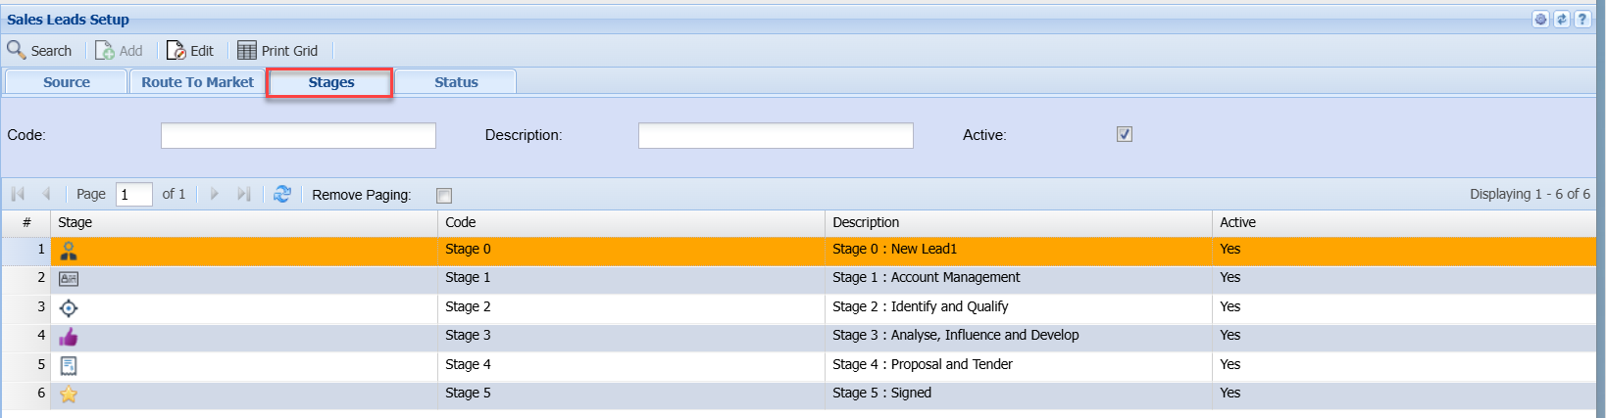Click the Code filter input field
The width and height of the screenshot is (1606, 418).
(298, 135)
